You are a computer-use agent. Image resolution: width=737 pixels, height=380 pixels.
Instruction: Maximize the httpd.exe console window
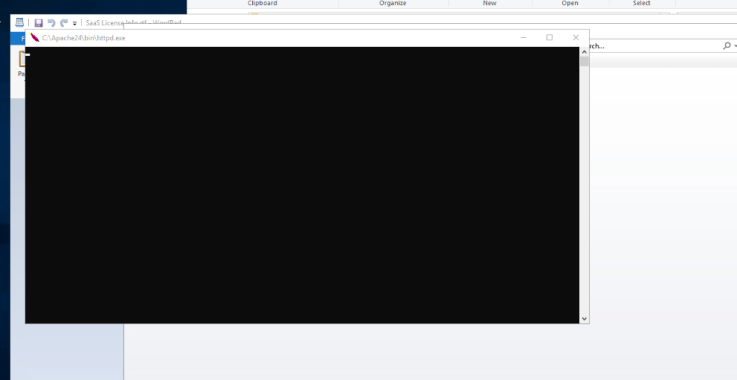point(550,37)
